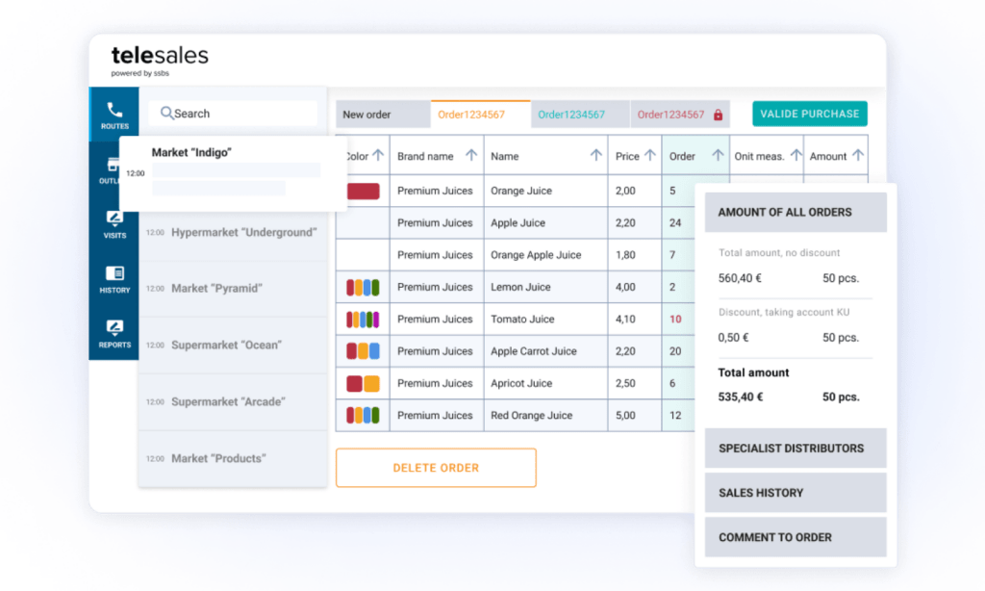985x591 pixels.
Task: Click the Valide Purchase button
Action: pyautogui.click(x=809, y=114)
